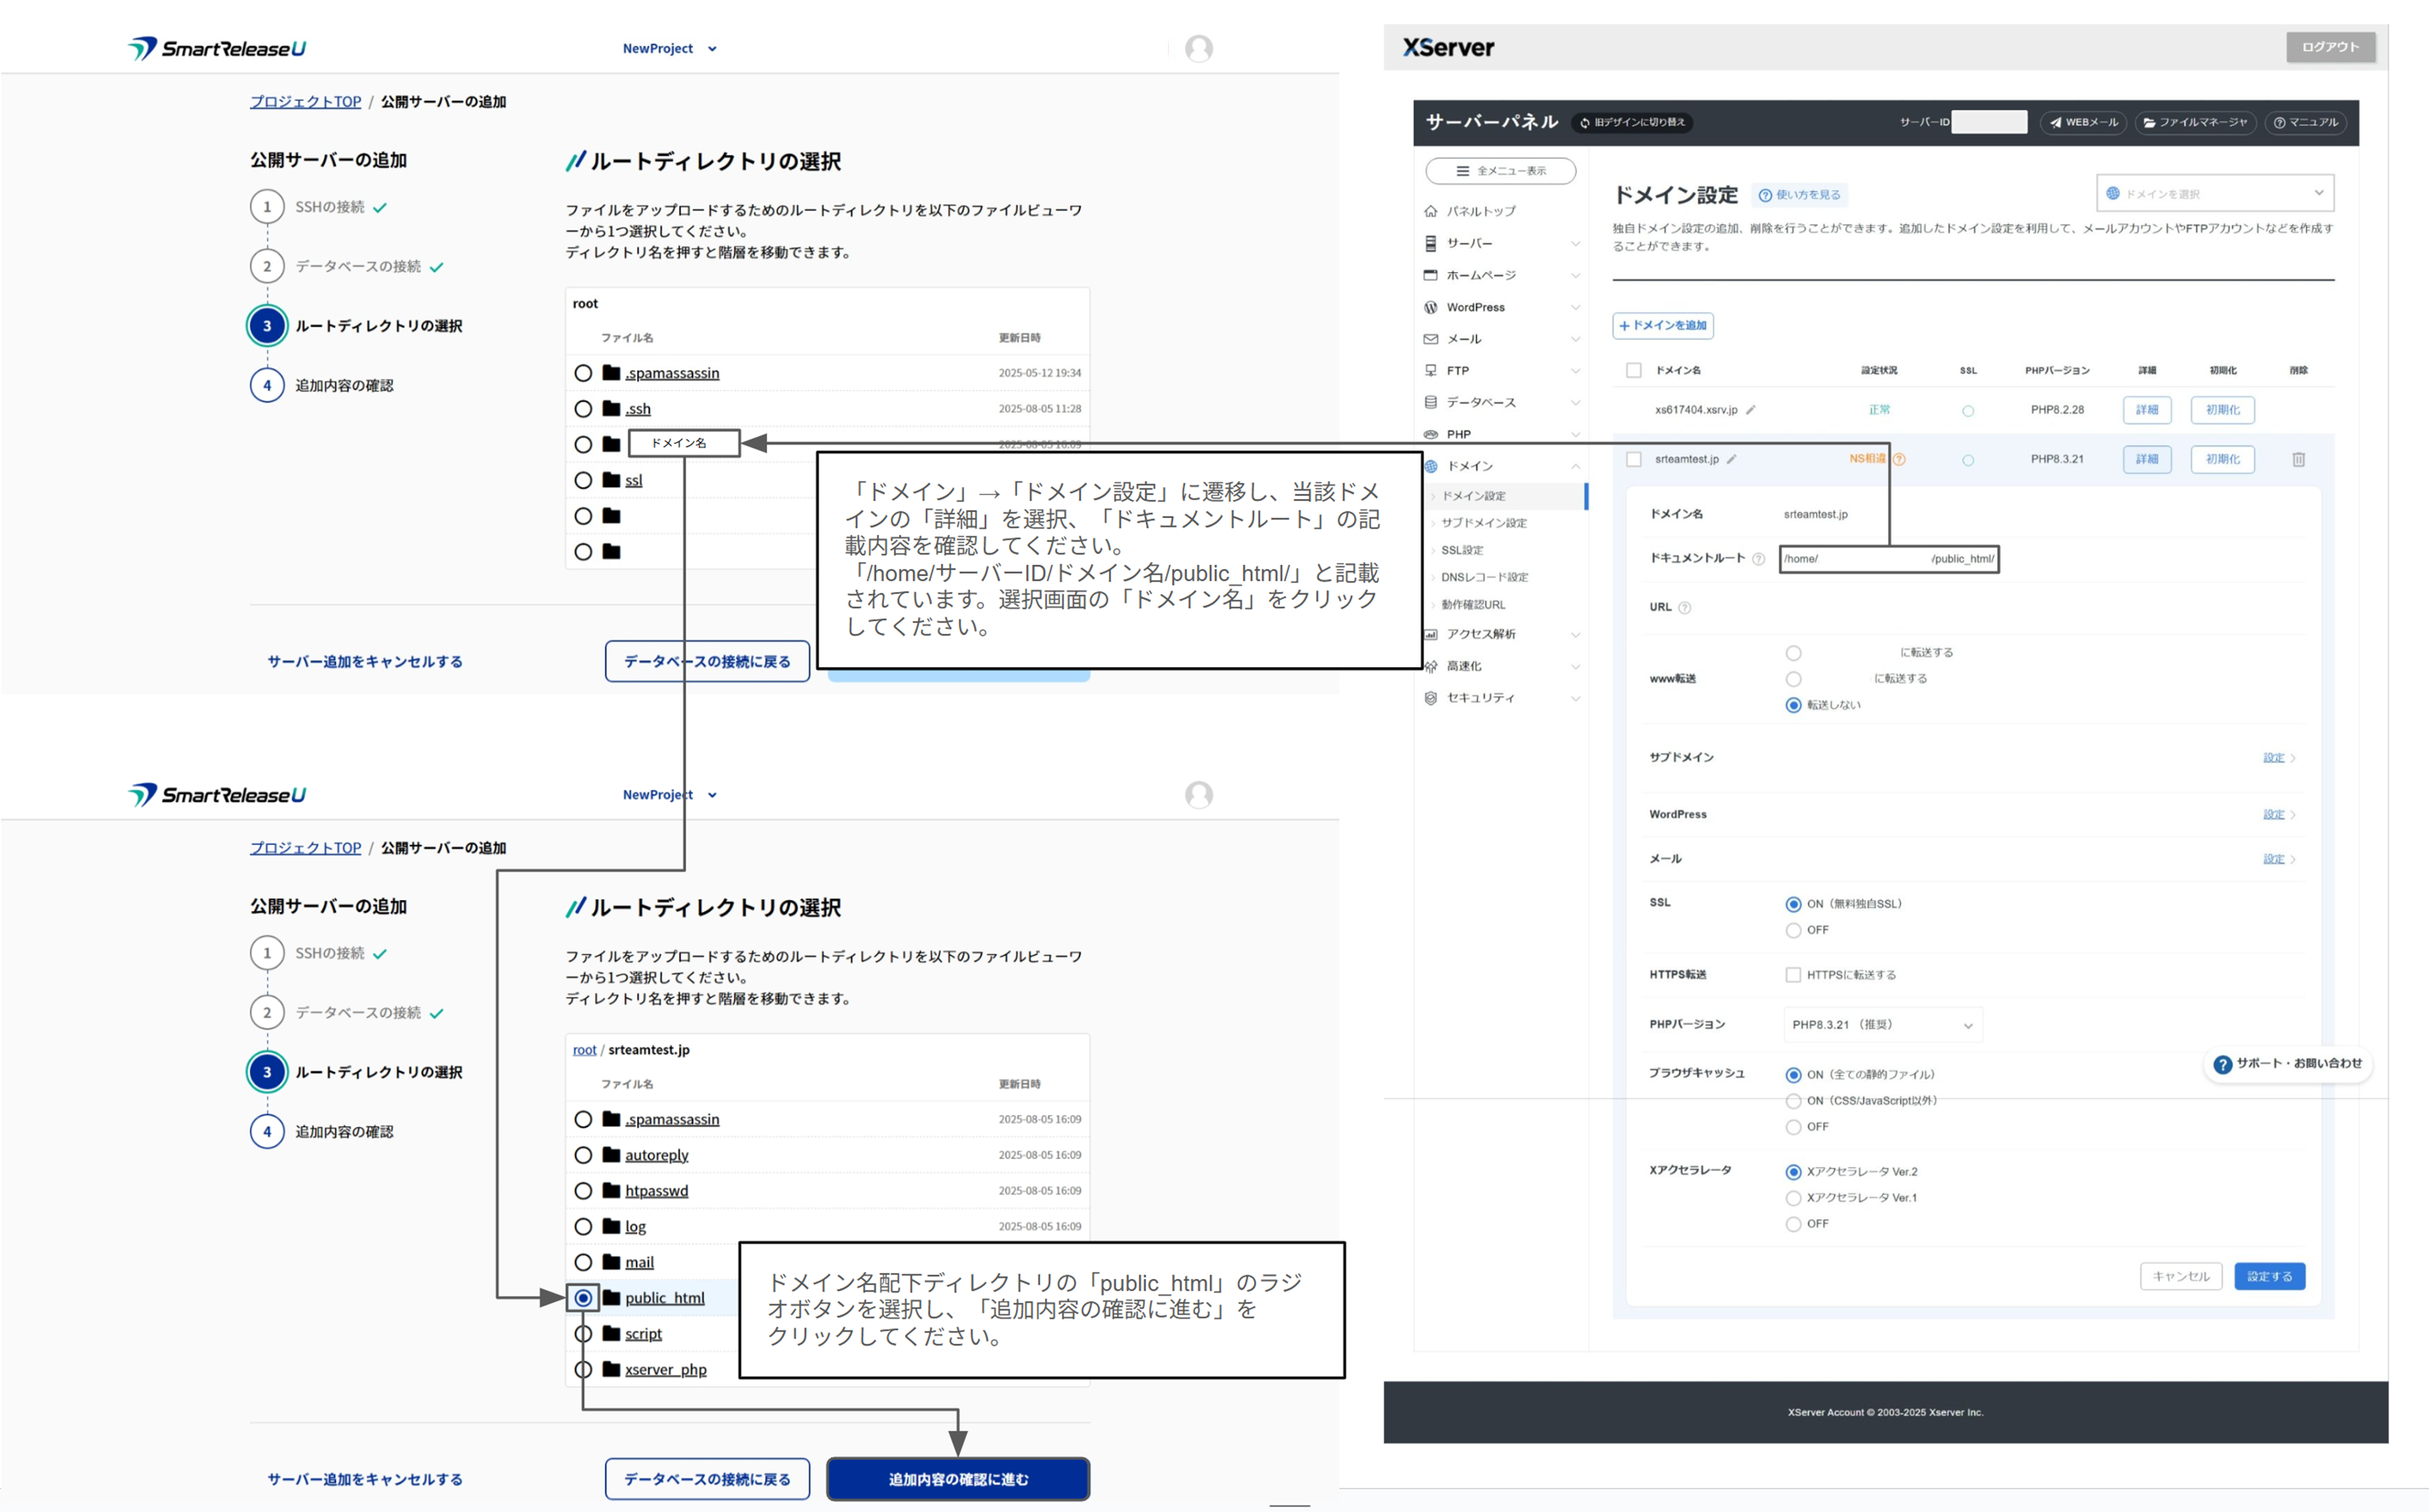Click the trash icon for srteamtest.jp

click(x=2298, y=460)
